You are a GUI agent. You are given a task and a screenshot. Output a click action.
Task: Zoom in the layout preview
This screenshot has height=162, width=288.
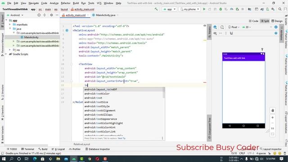pyautogui.click(x=273, y=117)
